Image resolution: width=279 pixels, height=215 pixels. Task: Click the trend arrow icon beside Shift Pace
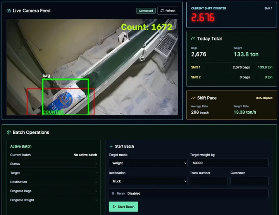tap(193, 98)
